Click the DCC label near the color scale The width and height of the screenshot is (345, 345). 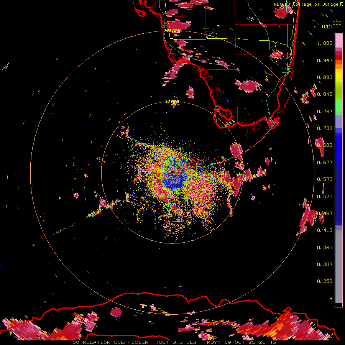[337, 23]
